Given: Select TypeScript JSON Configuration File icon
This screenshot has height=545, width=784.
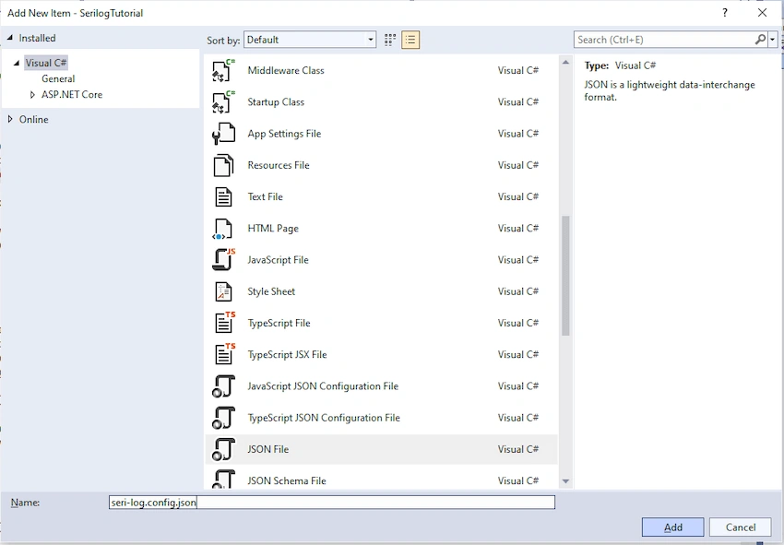Looking at the screenshot, I should [223, 418].
